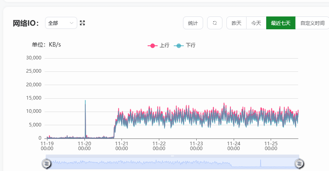Viewport: 329px width, 171px height.
Task: Switch to the 今天 time range
Action: [x=256, y=23]
